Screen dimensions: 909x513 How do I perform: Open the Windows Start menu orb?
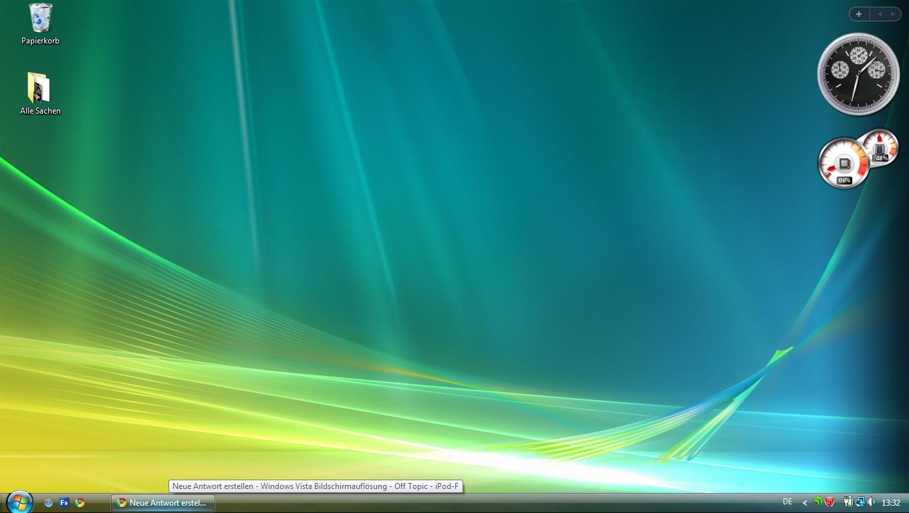coord(19,502)
